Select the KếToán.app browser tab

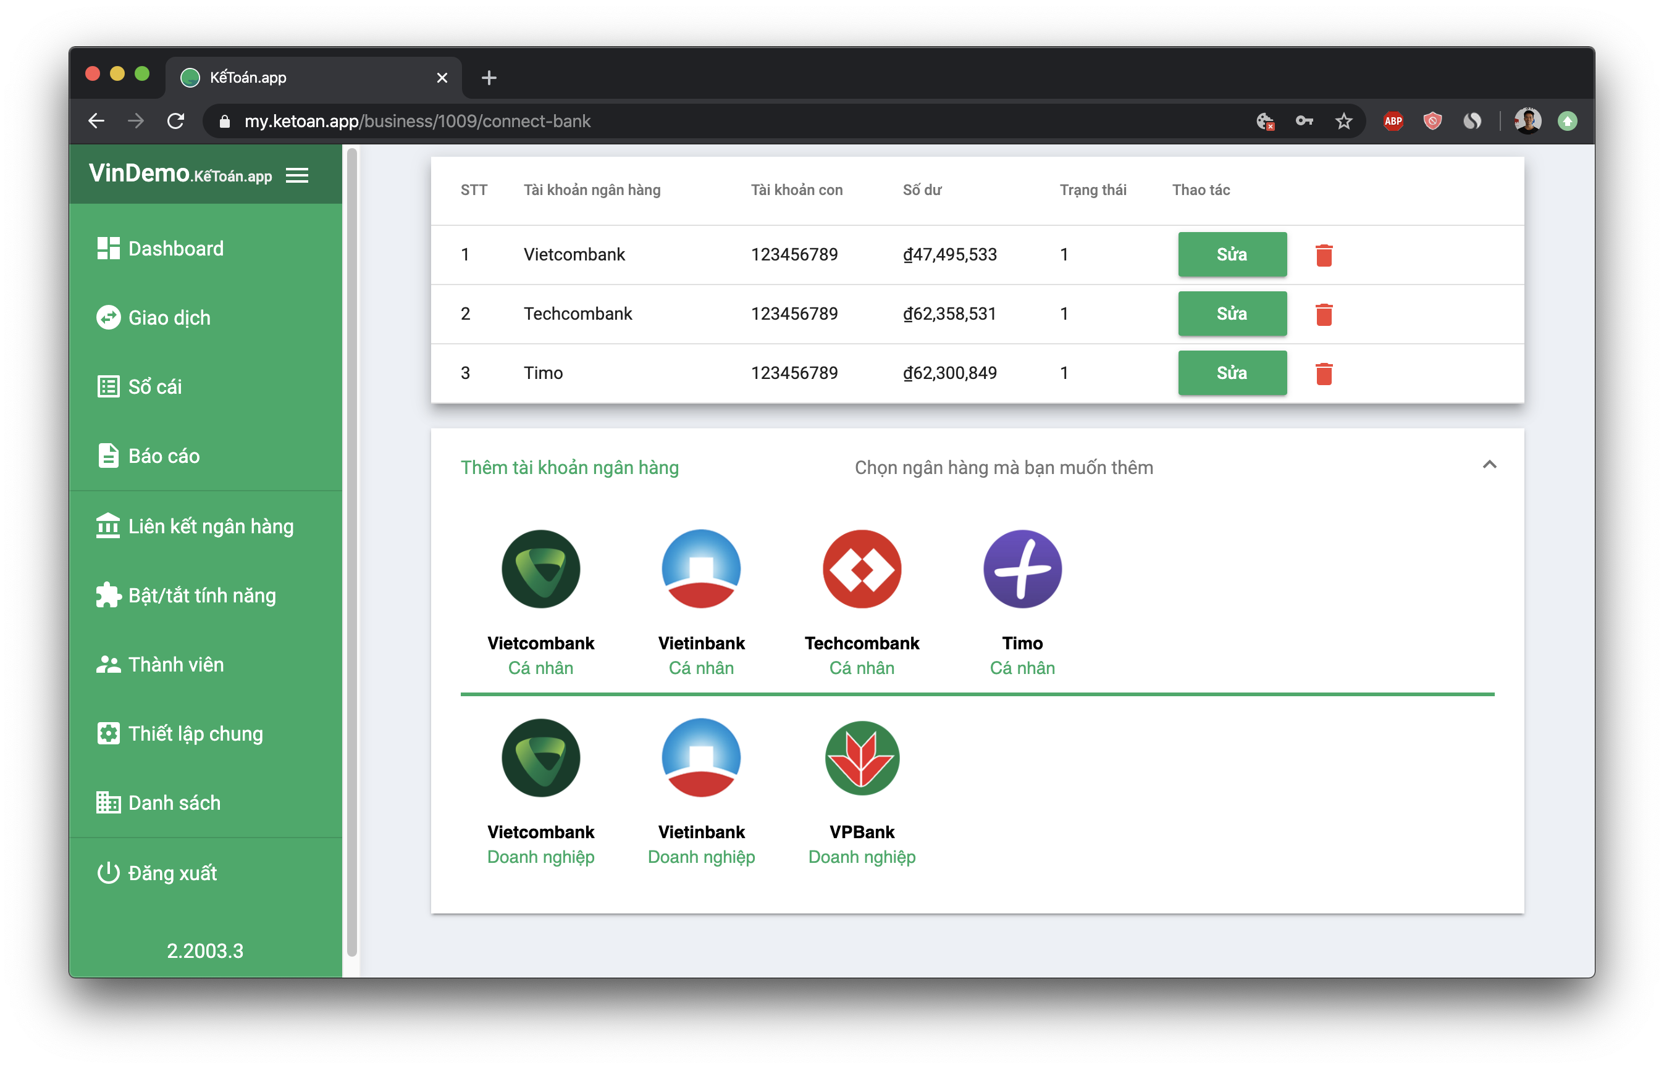click(314, 78)
